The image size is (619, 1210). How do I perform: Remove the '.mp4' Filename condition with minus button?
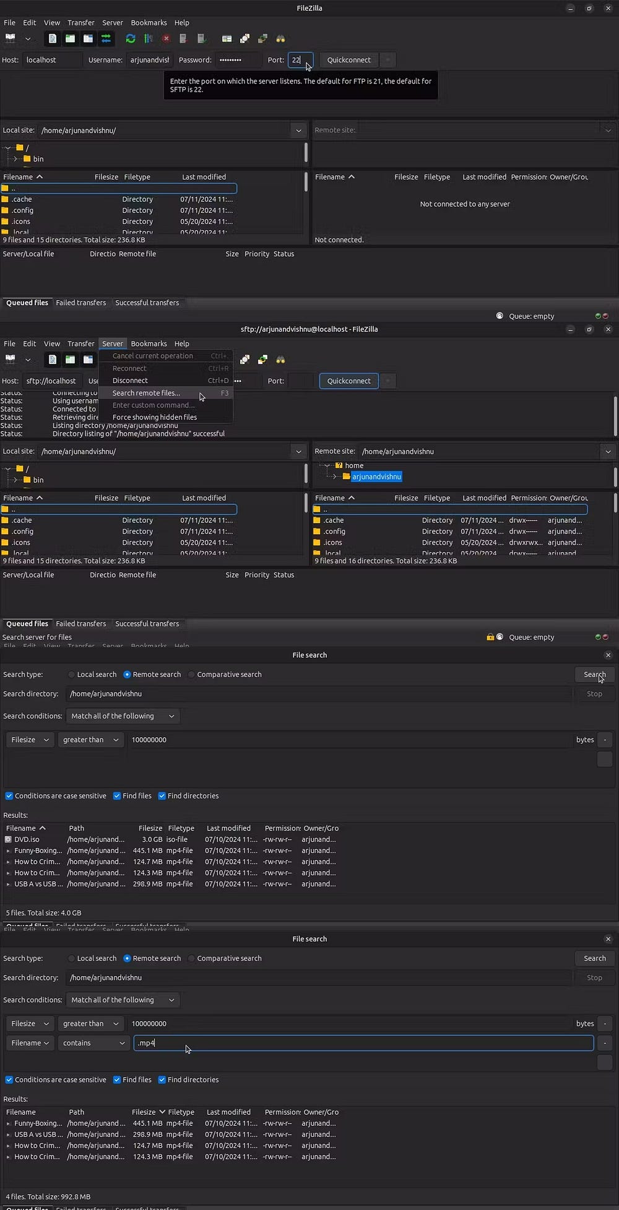point(605,1043)
